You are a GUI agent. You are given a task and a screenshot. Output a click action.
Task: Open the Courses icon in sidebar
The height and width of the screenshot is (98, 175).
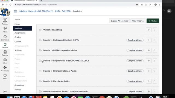[x=5, y=45]
